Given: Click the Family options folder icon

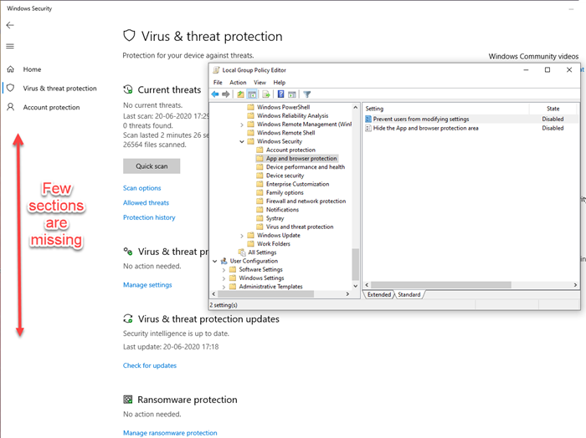Looking at the screenshot, I should pyautogui.click(x=260, y=192).
